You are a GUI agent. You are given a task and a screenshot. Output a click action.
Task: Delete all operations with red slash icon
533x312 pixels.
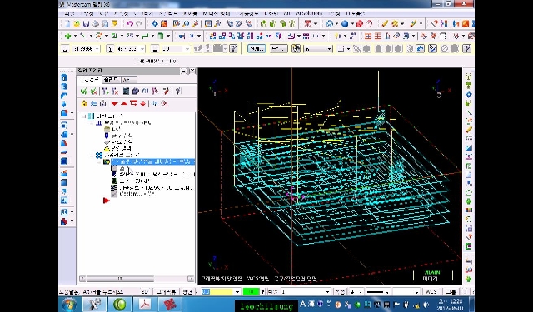[166, 91]
